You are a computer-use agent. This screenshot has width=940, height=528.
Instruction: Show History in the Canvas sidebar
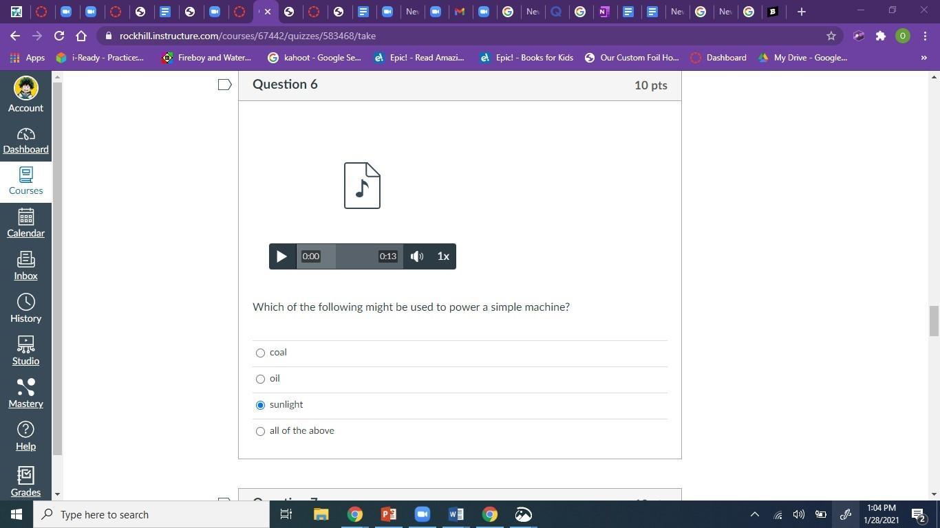pyautogui.click(x=25, y=309)
